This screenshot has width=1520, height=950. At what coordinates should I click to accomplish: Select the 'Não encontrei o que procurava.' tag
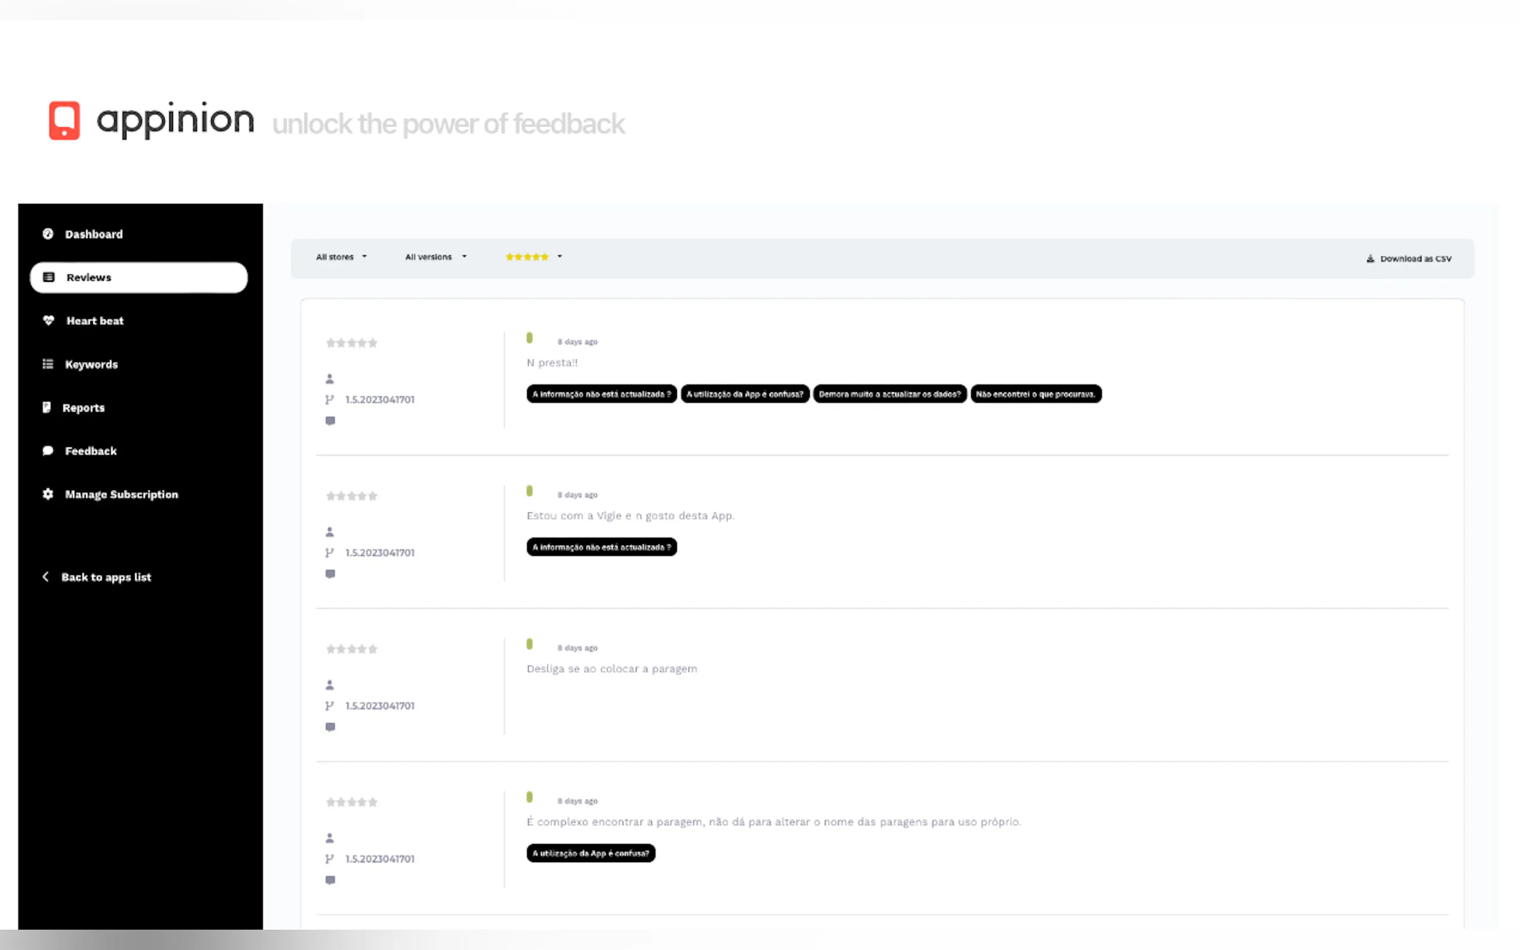1035,394
